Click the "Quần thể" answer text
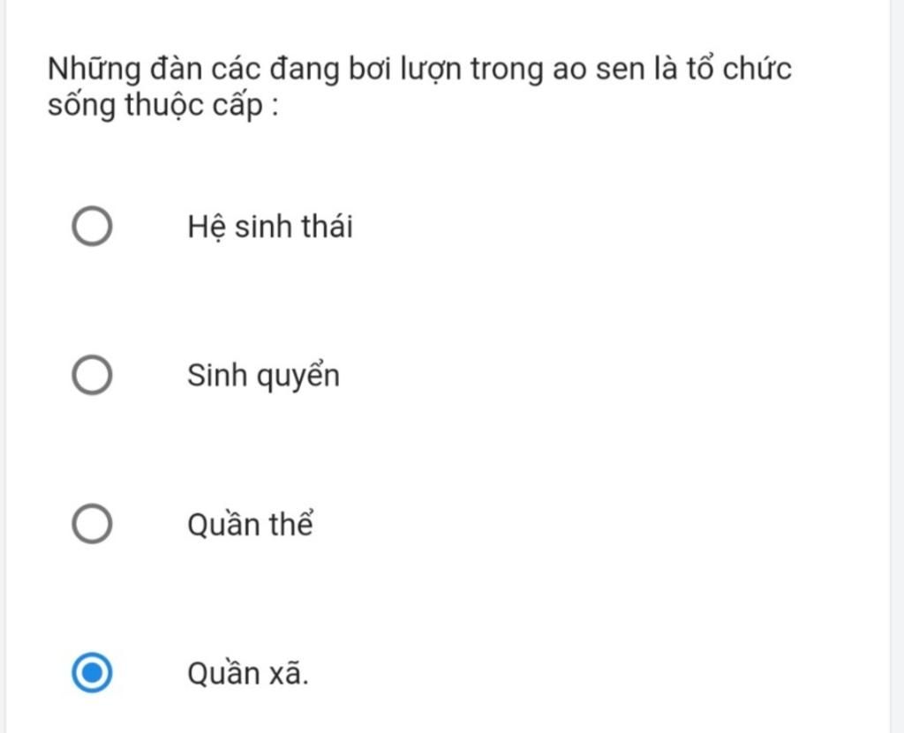Image resolution: width=904 pixels, height=733 pixels. pyautogui.click(x=251, y=525)
